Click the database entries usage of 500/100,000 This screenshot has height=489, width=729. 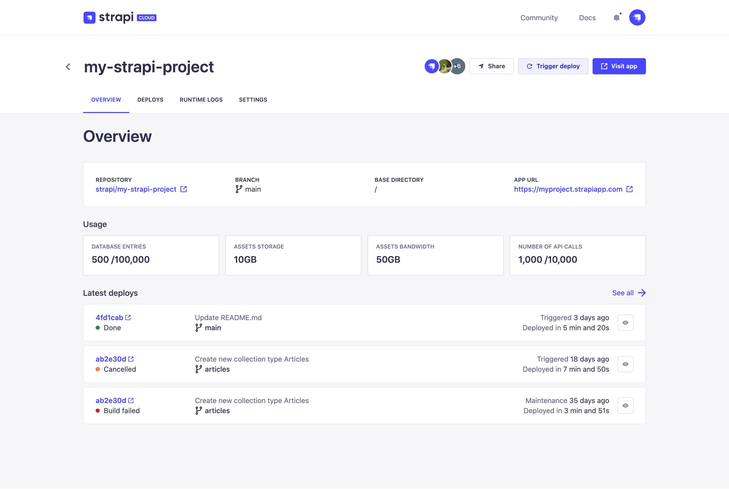120,259
